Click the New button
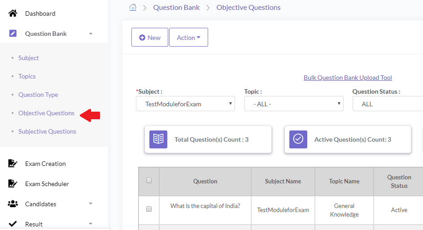The image size is (423, 230). pos(150,37)
